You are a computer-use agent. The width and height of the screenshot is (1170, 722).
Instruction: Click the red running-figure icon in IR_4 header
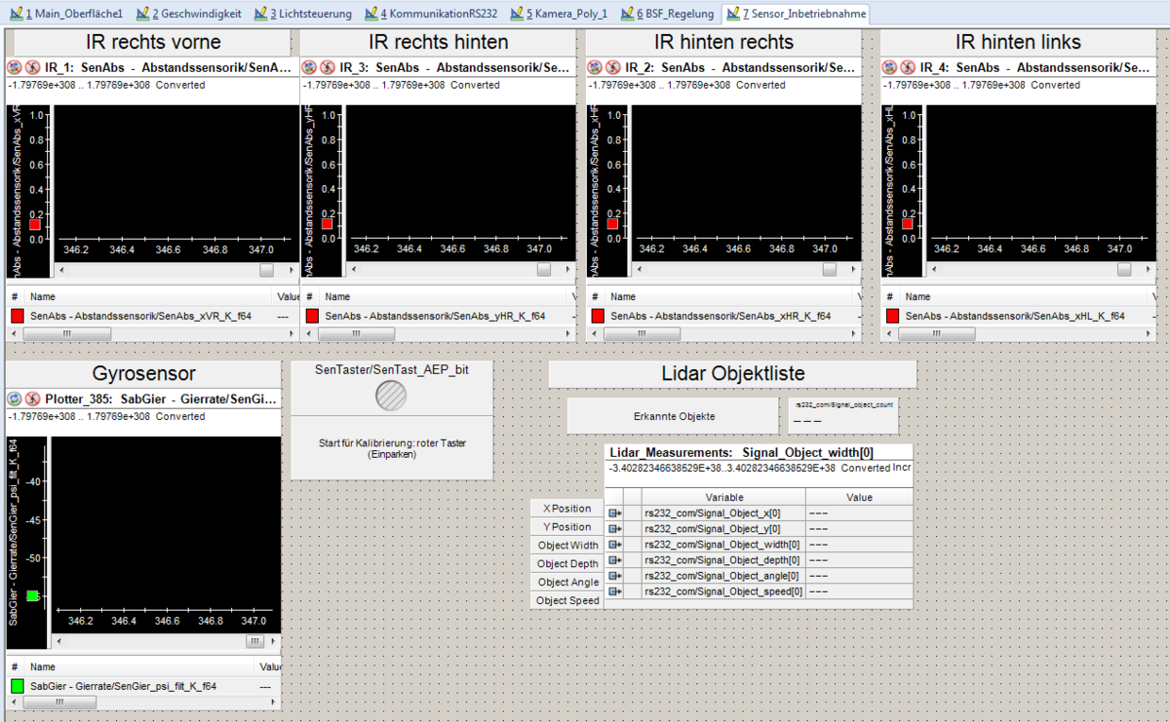coord(907,68)
